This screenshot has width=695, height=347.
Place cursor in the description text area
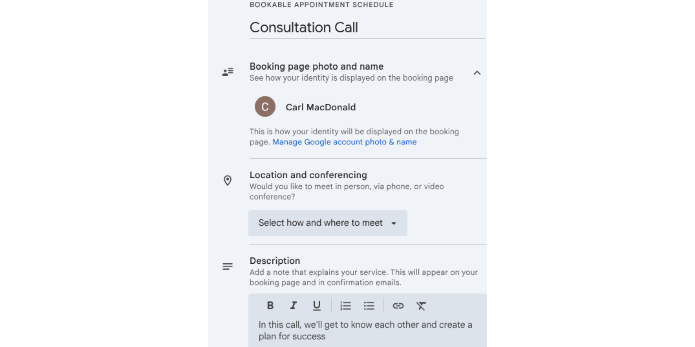tap(365, 330)
